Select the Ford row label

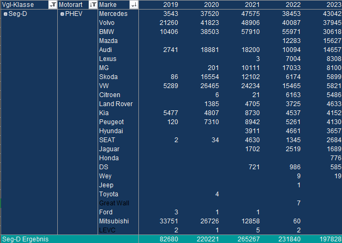coord(106,212)
